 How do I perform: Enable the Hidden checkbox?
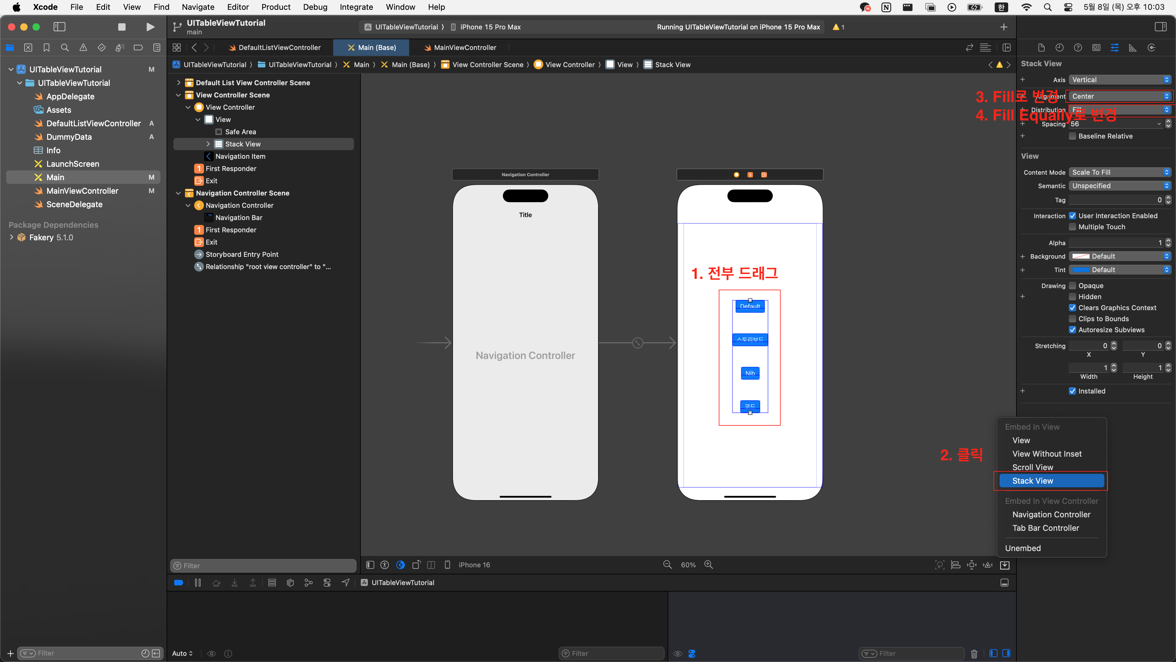1072,297
